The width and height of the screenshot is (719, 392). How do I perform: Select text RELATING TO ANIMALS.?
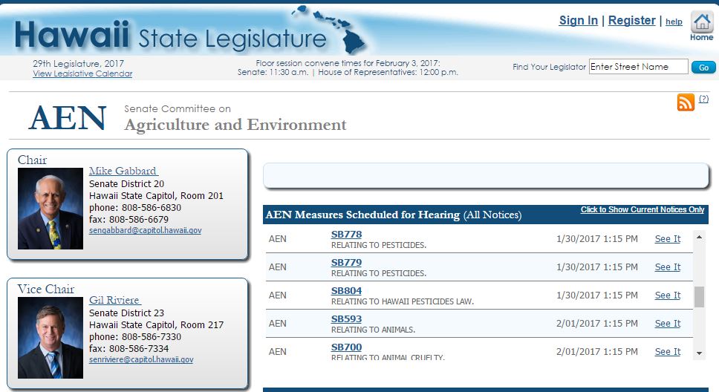click(x=373, y=330)
